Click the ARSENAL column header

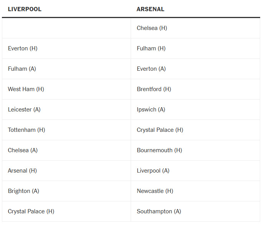click(x=150, y=9)
